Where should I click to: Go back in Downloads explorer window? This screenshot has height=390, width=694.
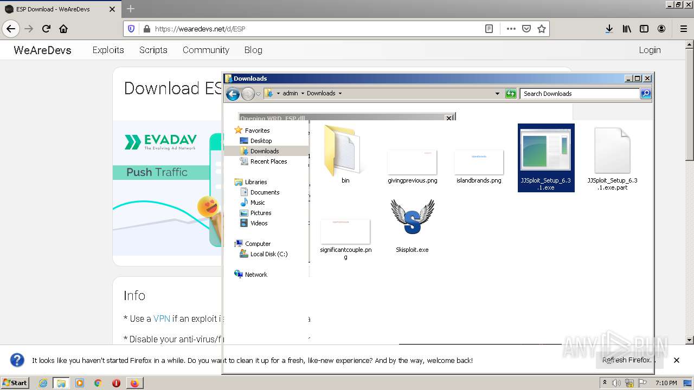pyautogui.click(x=233, y=94)
